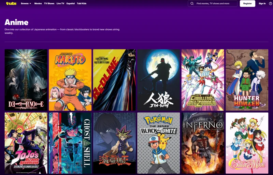Go to Live TV
Image resolution: width=273 pixels, height=175 pixels.
click(x=60, y=3)
